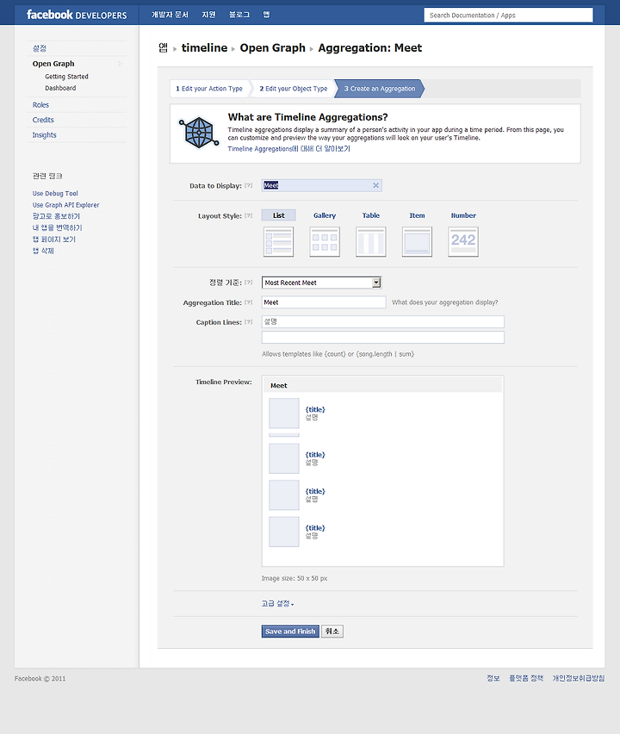Click the Data to Display field with Meet
This screenshot has width=620, height=734.
[321, 185]
